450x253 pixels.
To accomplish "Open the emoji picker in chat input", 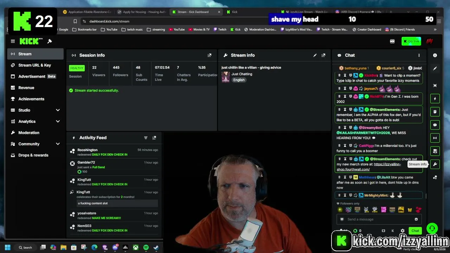I will coord(416,219).
